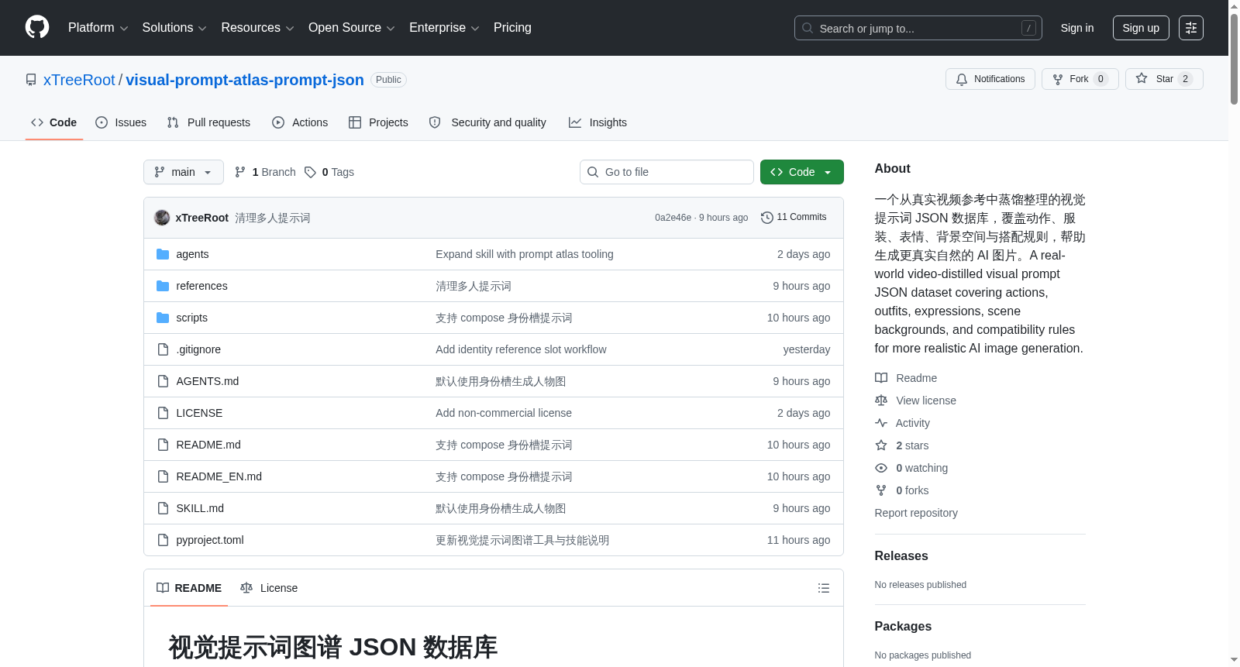Open the README.md file

[x=208, y=445]
